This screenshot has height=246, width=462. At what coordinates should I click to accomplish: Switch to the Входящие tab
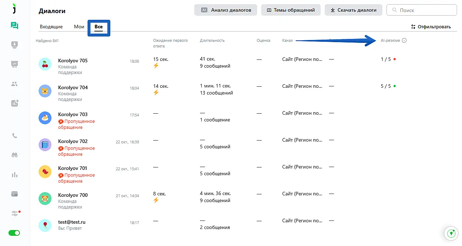(x=51, y=27)
